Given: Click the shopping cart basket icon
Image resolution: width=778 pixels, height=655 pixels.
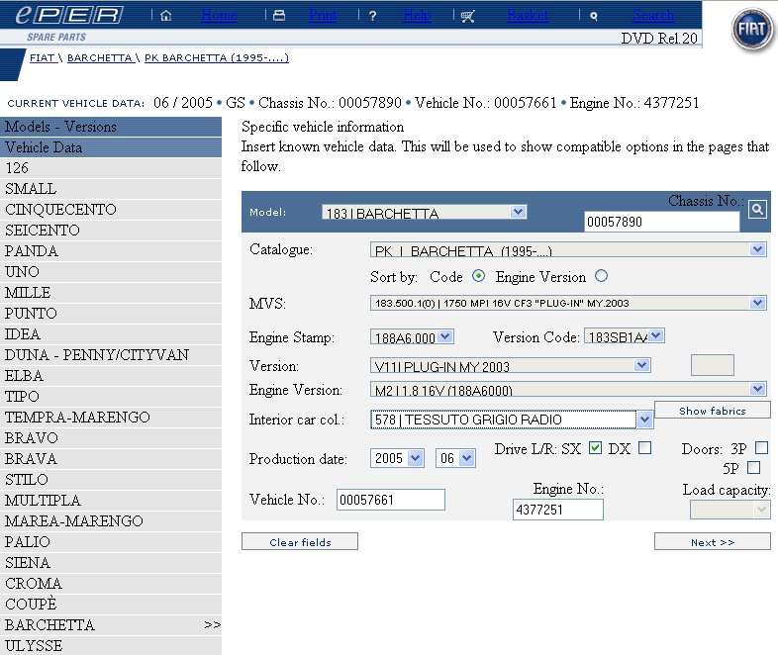Looking at the screenshot, I should (x=467, y=17).
